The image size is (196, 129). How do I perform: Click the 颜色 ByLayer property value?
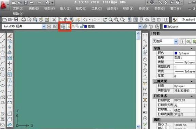click(x=185, y=53)
